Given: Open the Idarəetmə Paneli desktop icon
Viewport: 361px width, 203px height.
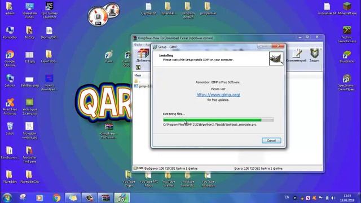Looking at the screenshot, I should coord(29,10).
